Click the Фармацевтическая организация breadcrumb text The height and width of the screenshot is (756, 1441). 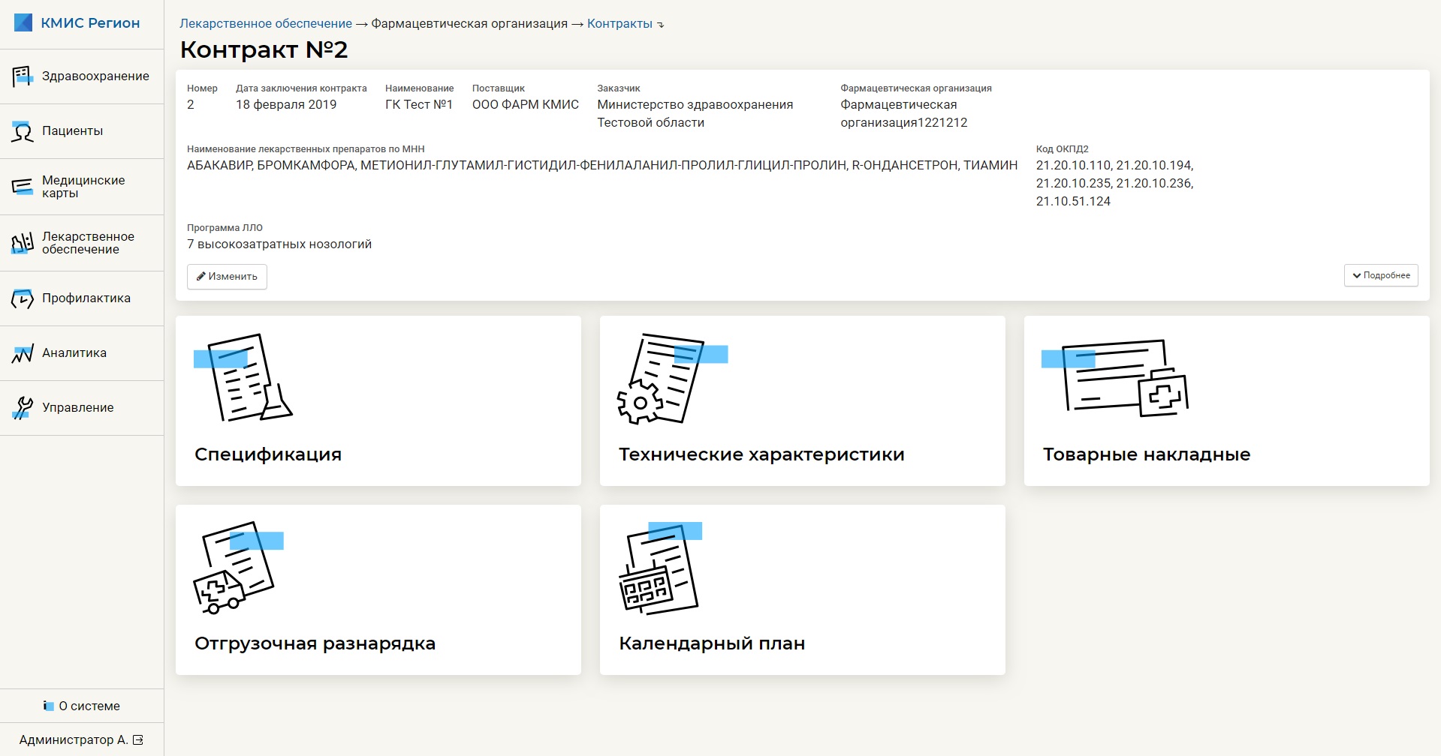(469, 24)
